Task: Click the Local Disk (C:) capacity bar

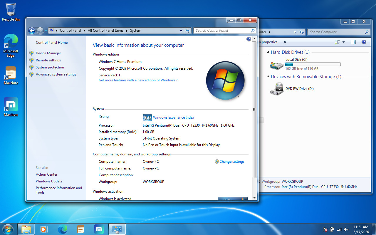Action: pyautogui.click(x=313, y=64)
